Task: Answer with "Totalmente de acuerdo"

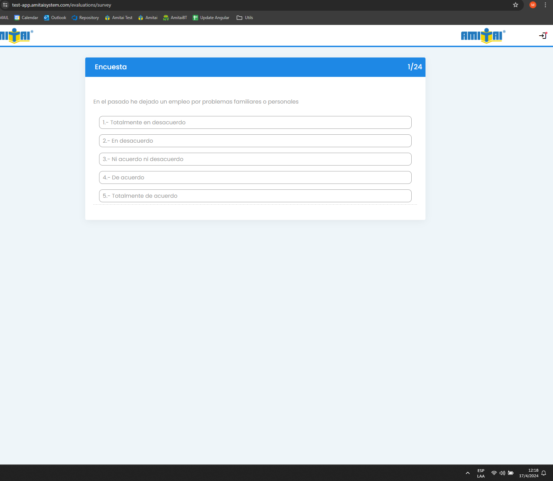Action: [x=255, y=196]
